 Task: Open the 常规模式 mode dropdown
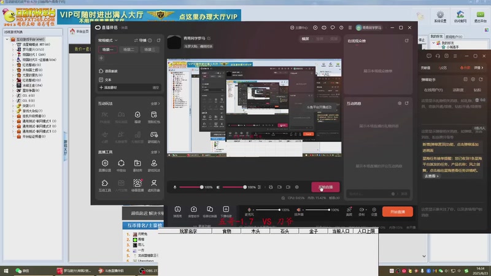108,40
